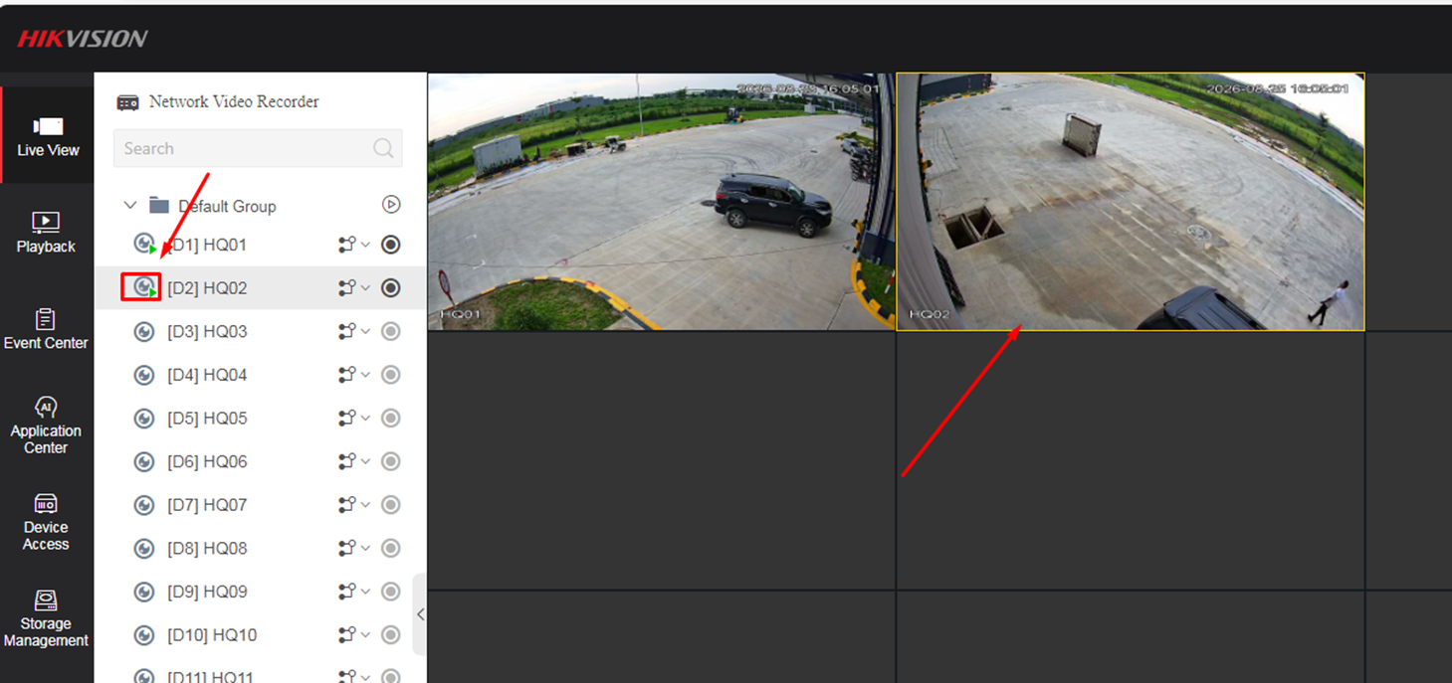Select the [D10] HQ10 camera row

(x=260, y=635)
